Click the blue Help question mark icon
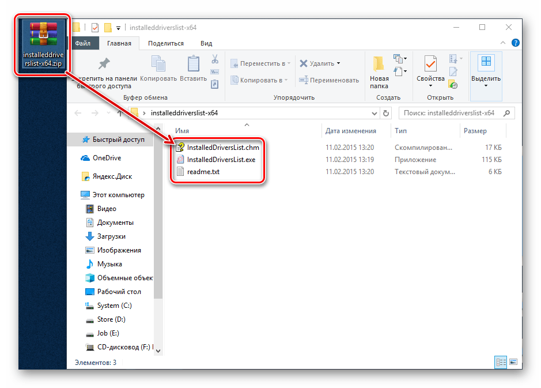The width and height of the screenshot is (541, 388). [516, 43]
